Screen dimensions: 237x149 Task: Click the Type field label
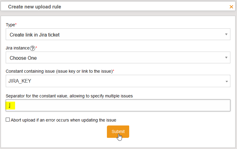[x=10, y=25]
